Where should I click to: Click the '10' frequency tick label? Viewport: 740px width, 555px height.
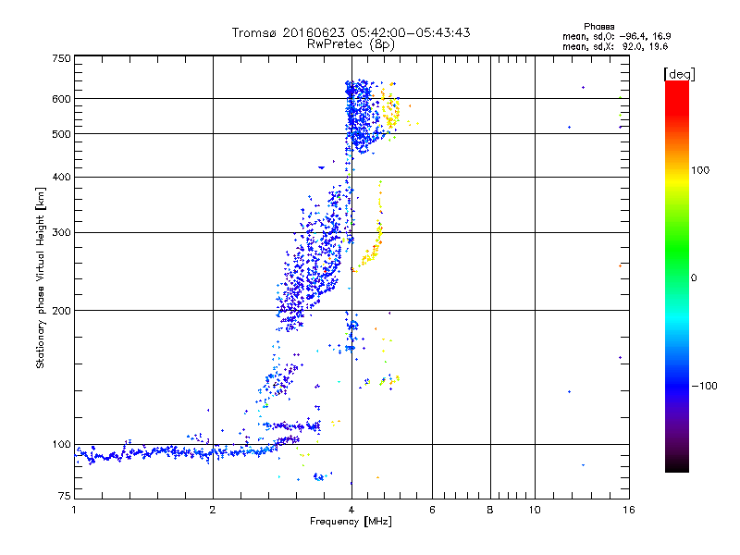click(x=535, y=510)
